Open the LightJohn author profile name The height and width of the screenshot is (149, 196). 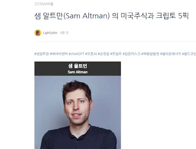[50, 33]
